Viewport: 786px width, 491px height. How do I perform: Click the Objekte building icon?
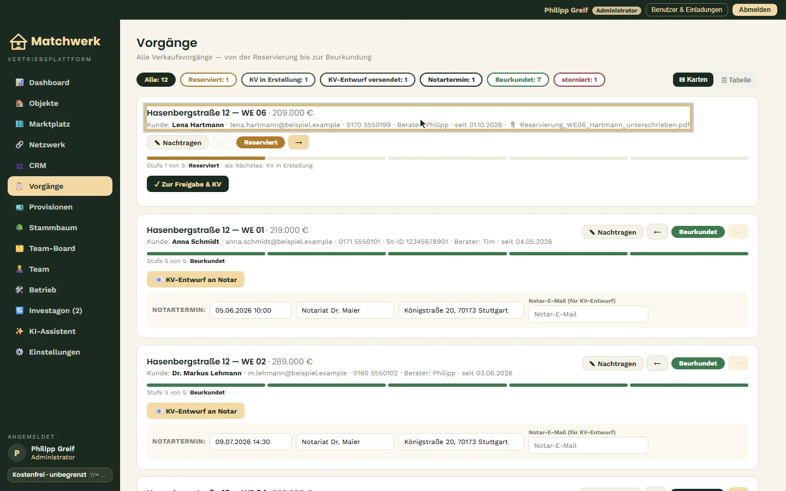coord(20,103)
